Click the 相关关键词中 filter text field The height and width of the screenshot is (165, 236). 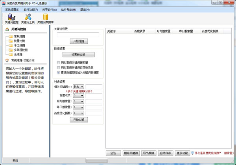(94, 87)
